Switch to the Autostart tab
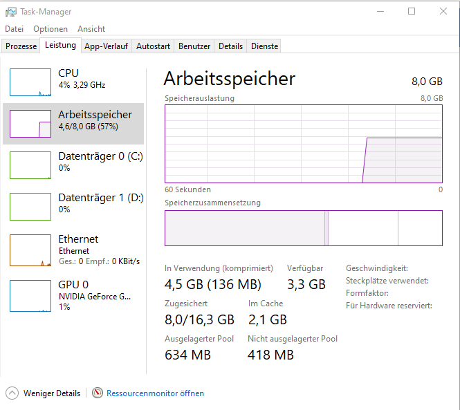460x410 pixels. coord(153,46)
